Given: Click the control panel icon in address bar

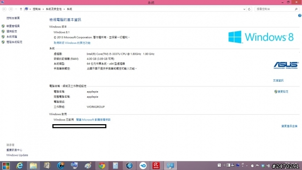Looking at the screenshot, I should tap(26, 9).
